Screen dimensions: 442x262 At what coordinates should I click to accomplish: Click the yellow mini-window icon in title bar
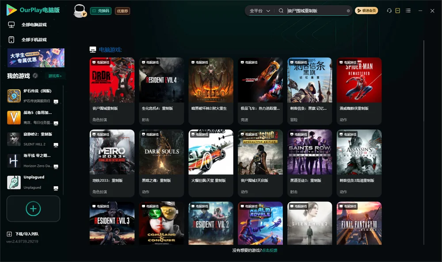click(398, 11)
